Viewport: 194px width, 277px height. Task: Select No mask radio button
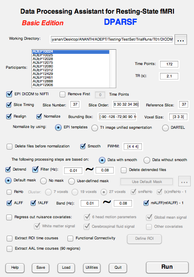(43, 181)
